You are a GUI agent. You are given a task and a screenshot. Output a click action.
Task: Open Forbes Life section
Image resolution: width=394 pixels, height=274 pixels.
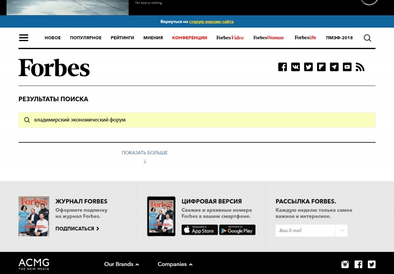(305, 38)
